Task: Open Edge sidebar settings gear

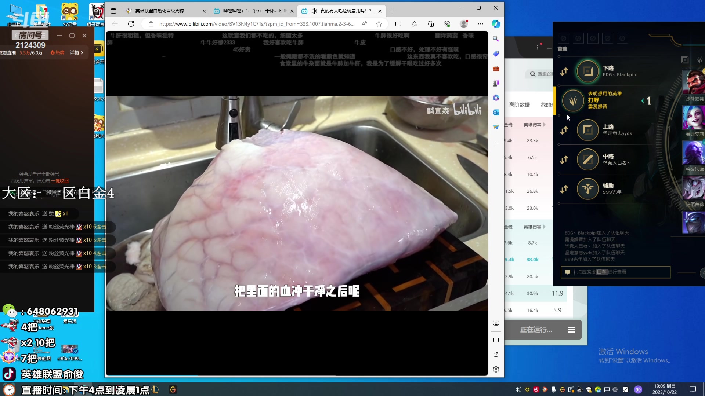Action: tap(496, 369)
